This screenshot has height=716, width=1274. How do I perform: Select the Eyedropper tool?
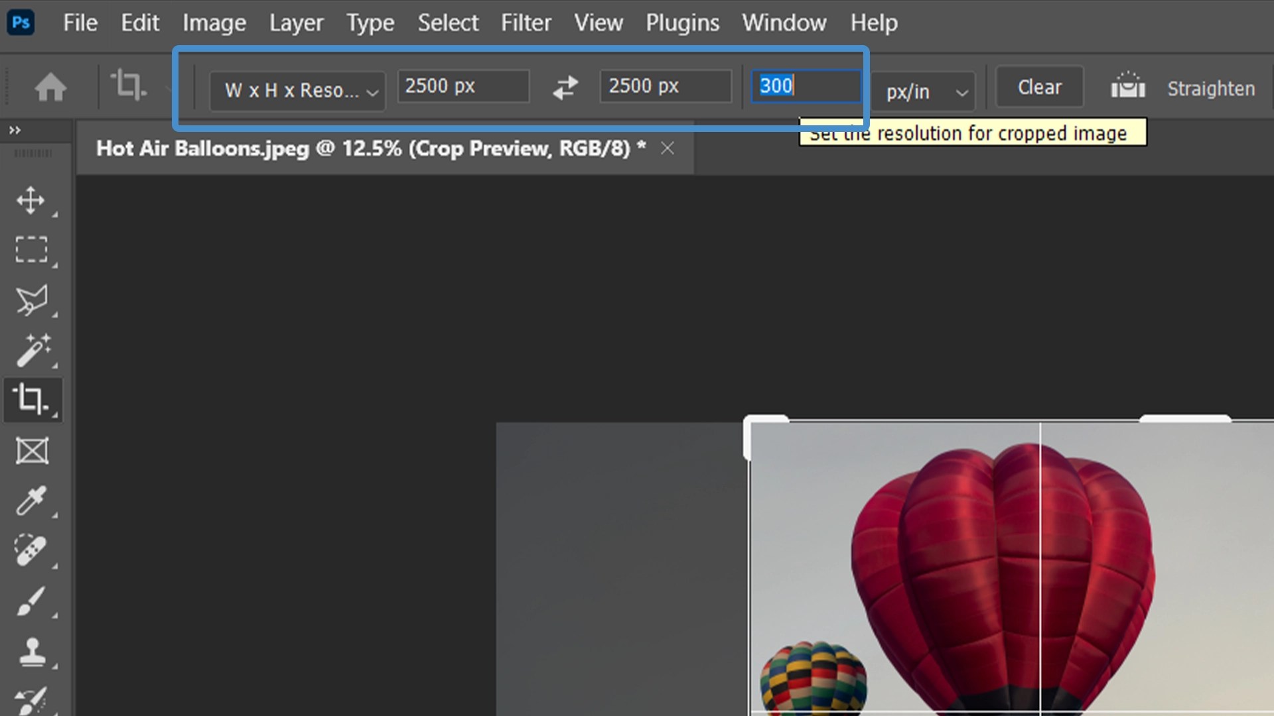point(31,501)
